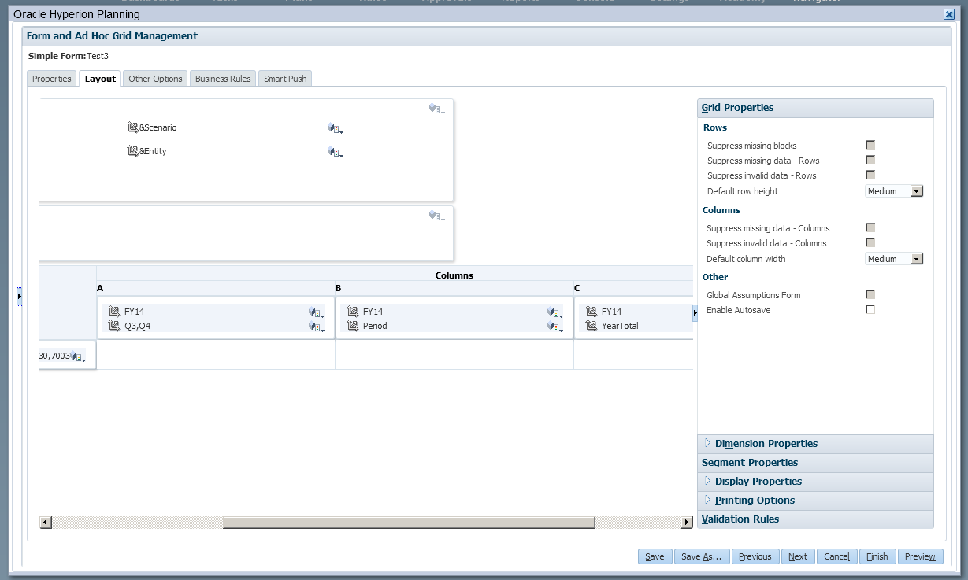Select the column B header
This screenshot has width=968, height=580.
tap(339, 288)
